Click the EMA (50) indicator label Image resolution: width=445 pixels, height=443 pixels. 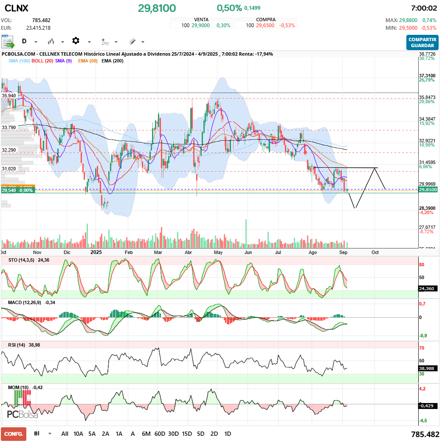[88, 61]
